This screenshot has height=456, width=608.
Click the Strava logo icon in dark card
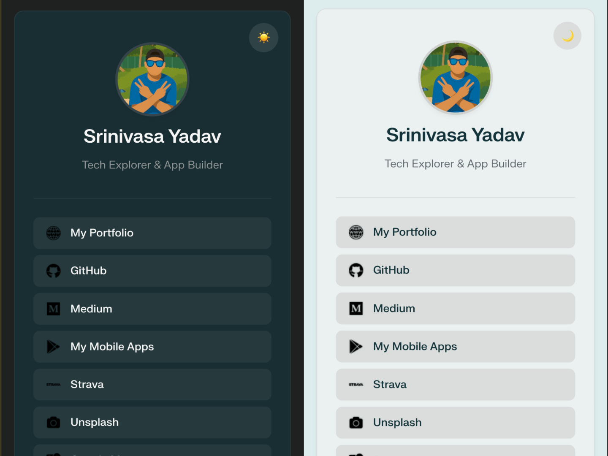click(x=54, y=385)
